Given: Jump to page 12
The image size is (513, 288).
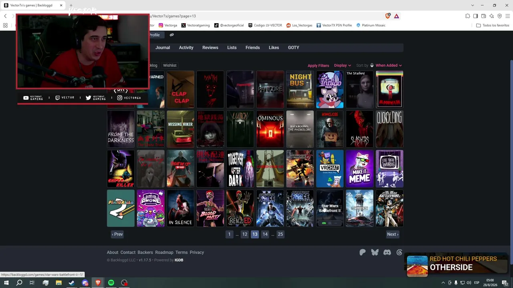Looking at the screenshot, I should coord(244,234).
